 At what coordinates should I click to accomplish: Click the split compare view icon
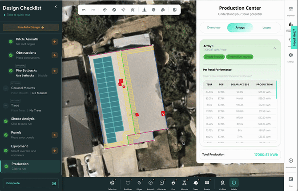point(175,10)
